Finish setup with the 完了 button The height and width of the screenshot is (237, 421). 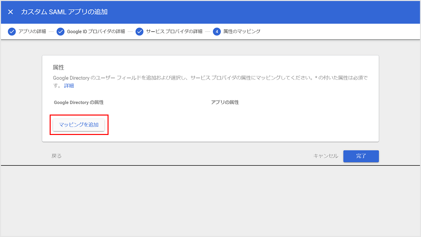(x=361, y=156)
